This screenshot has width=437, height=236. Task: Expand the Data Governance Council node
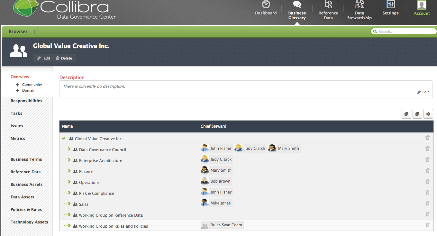tap(69, 149)
